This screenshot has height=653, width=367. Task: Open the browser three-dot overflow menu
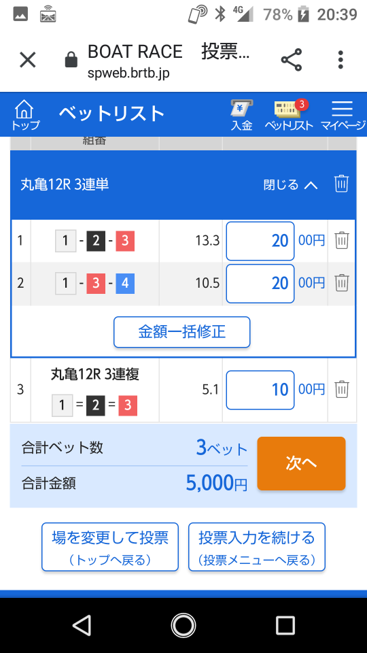(x=340, y=60)
